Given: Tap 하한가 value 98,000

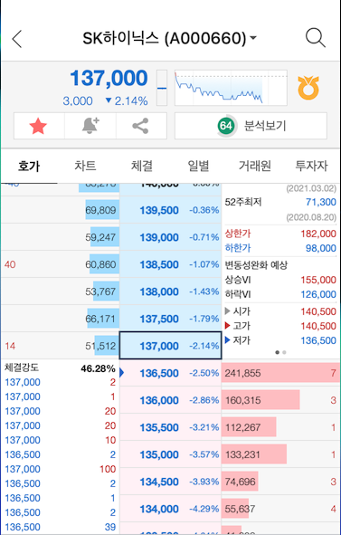Looking at the screenshot, I should pyautogui.click(x=321, y=248).
